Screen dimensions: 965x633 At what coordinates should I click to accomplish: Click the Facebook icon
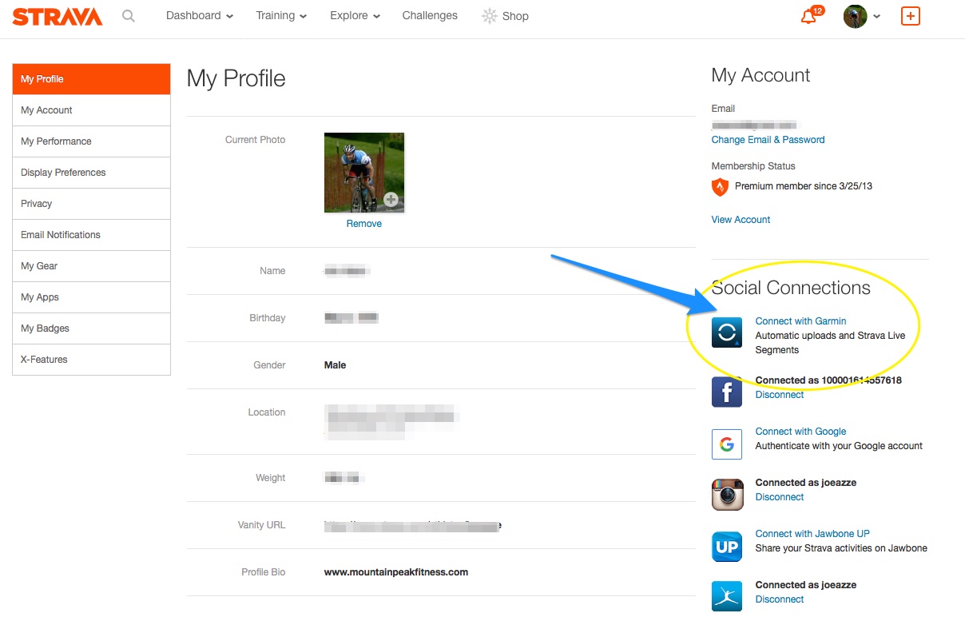click(x=727, y=392)
